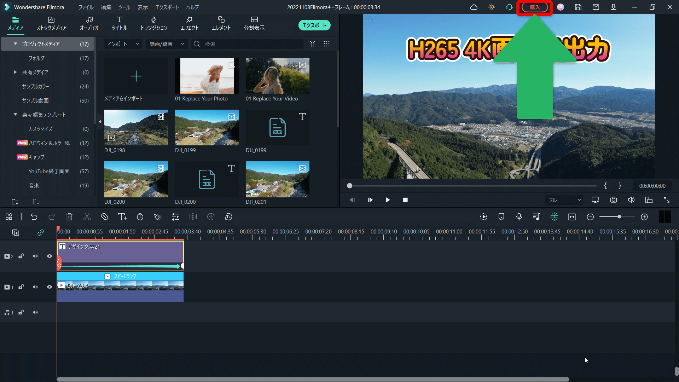Switch to the エフェクト tab
This screenshot has height=382, width=679.
click(x=190, y=23)
